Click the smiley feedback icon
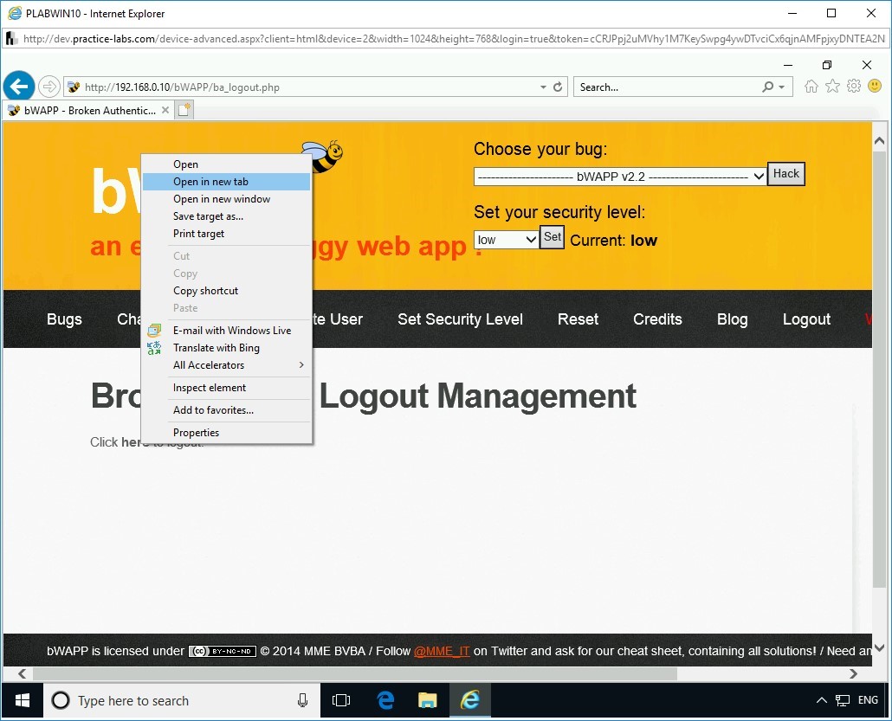 (875, 87)
